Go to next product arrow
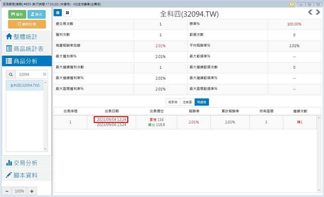Viewport: 324px width, 197px height. [x=317, y=13]
